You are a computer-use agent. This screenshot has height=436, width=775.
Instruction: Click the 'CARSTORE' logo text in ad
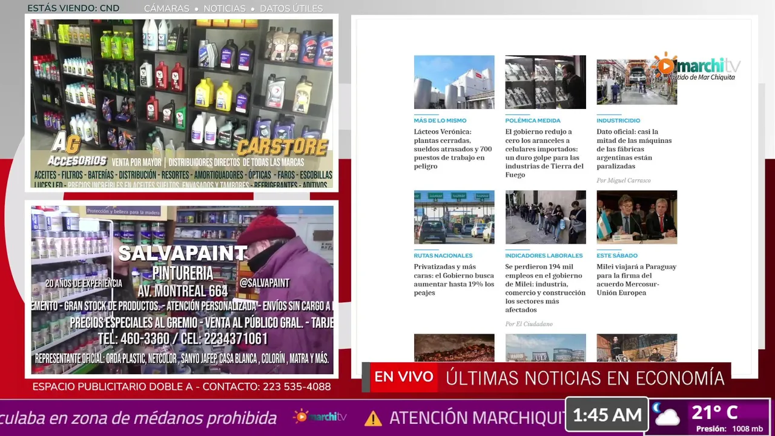coord(282,147)
